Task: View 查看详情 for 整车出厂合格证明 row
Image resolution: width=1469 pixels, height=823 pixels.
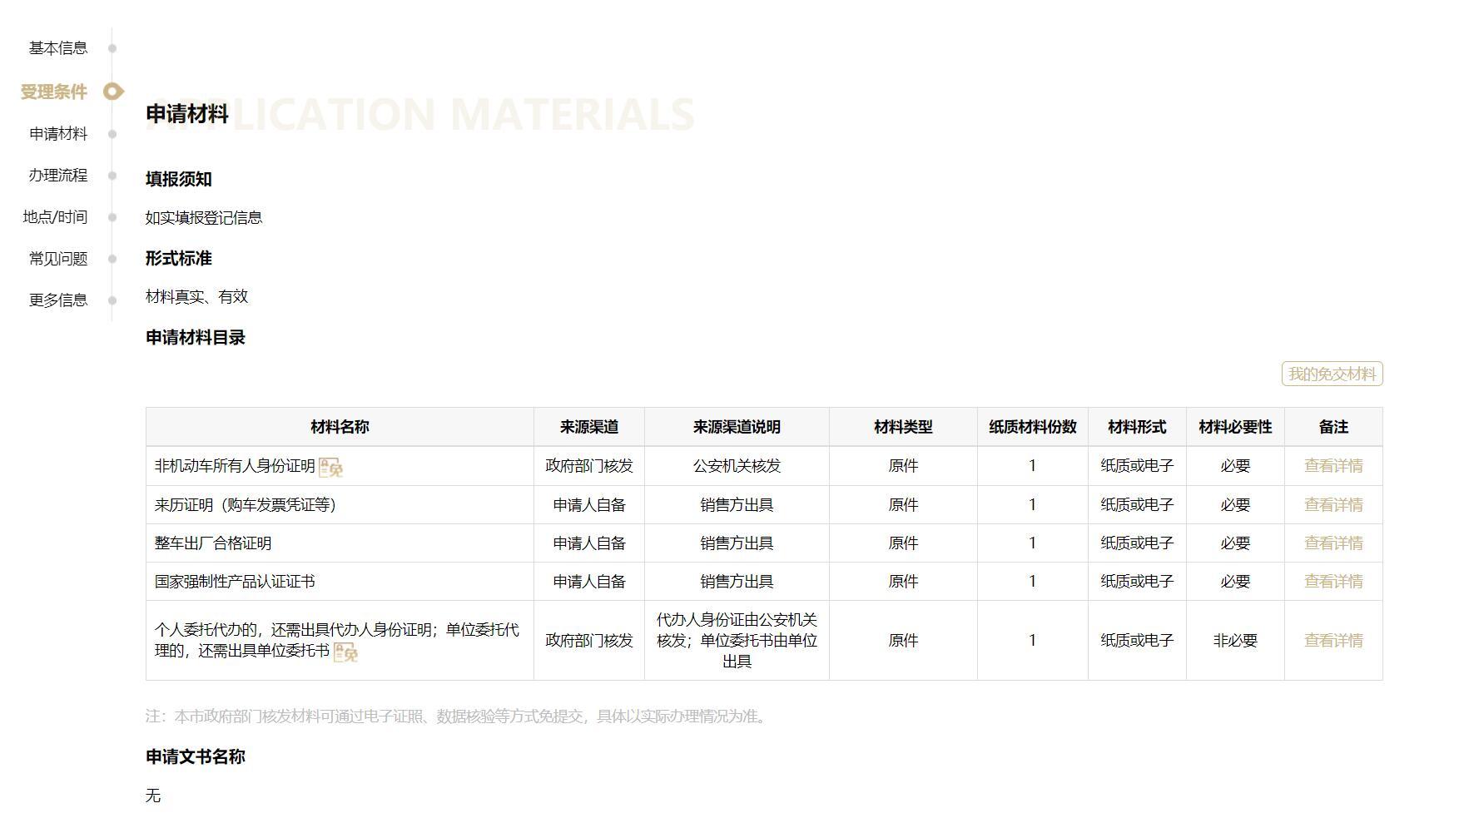Action: [1333, 543]
